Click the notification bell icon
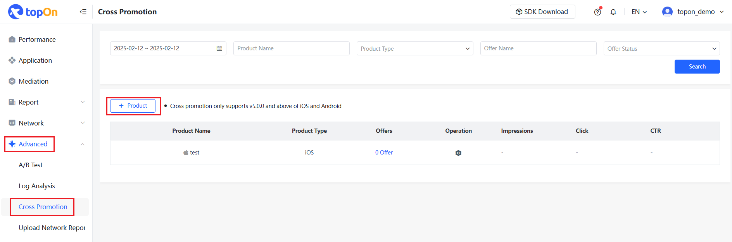 click(x=613, y=12)
